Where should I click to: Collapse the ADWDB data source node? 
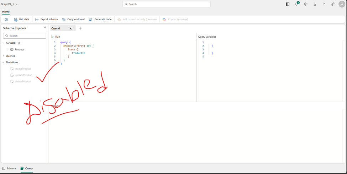click(4, 43)
